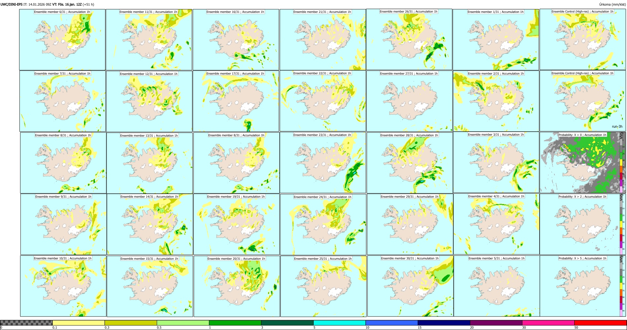Select Ensemble member 22/31 precipitation map
The height and width of the screenshot is (330, 627).
click(323, 101)
